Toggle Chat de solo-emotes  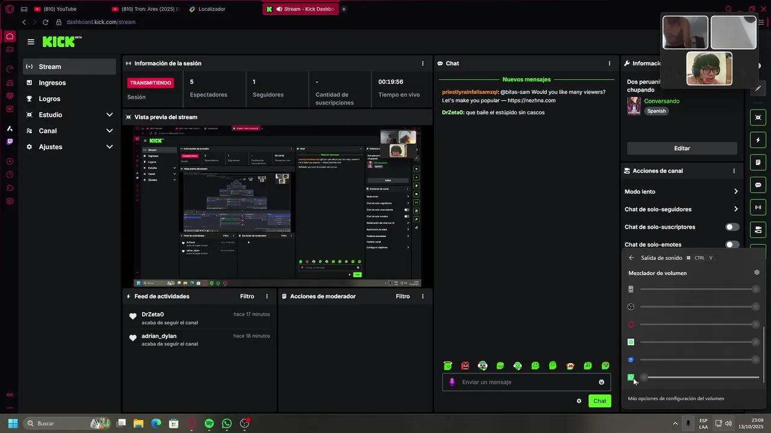tap(732, 245)
